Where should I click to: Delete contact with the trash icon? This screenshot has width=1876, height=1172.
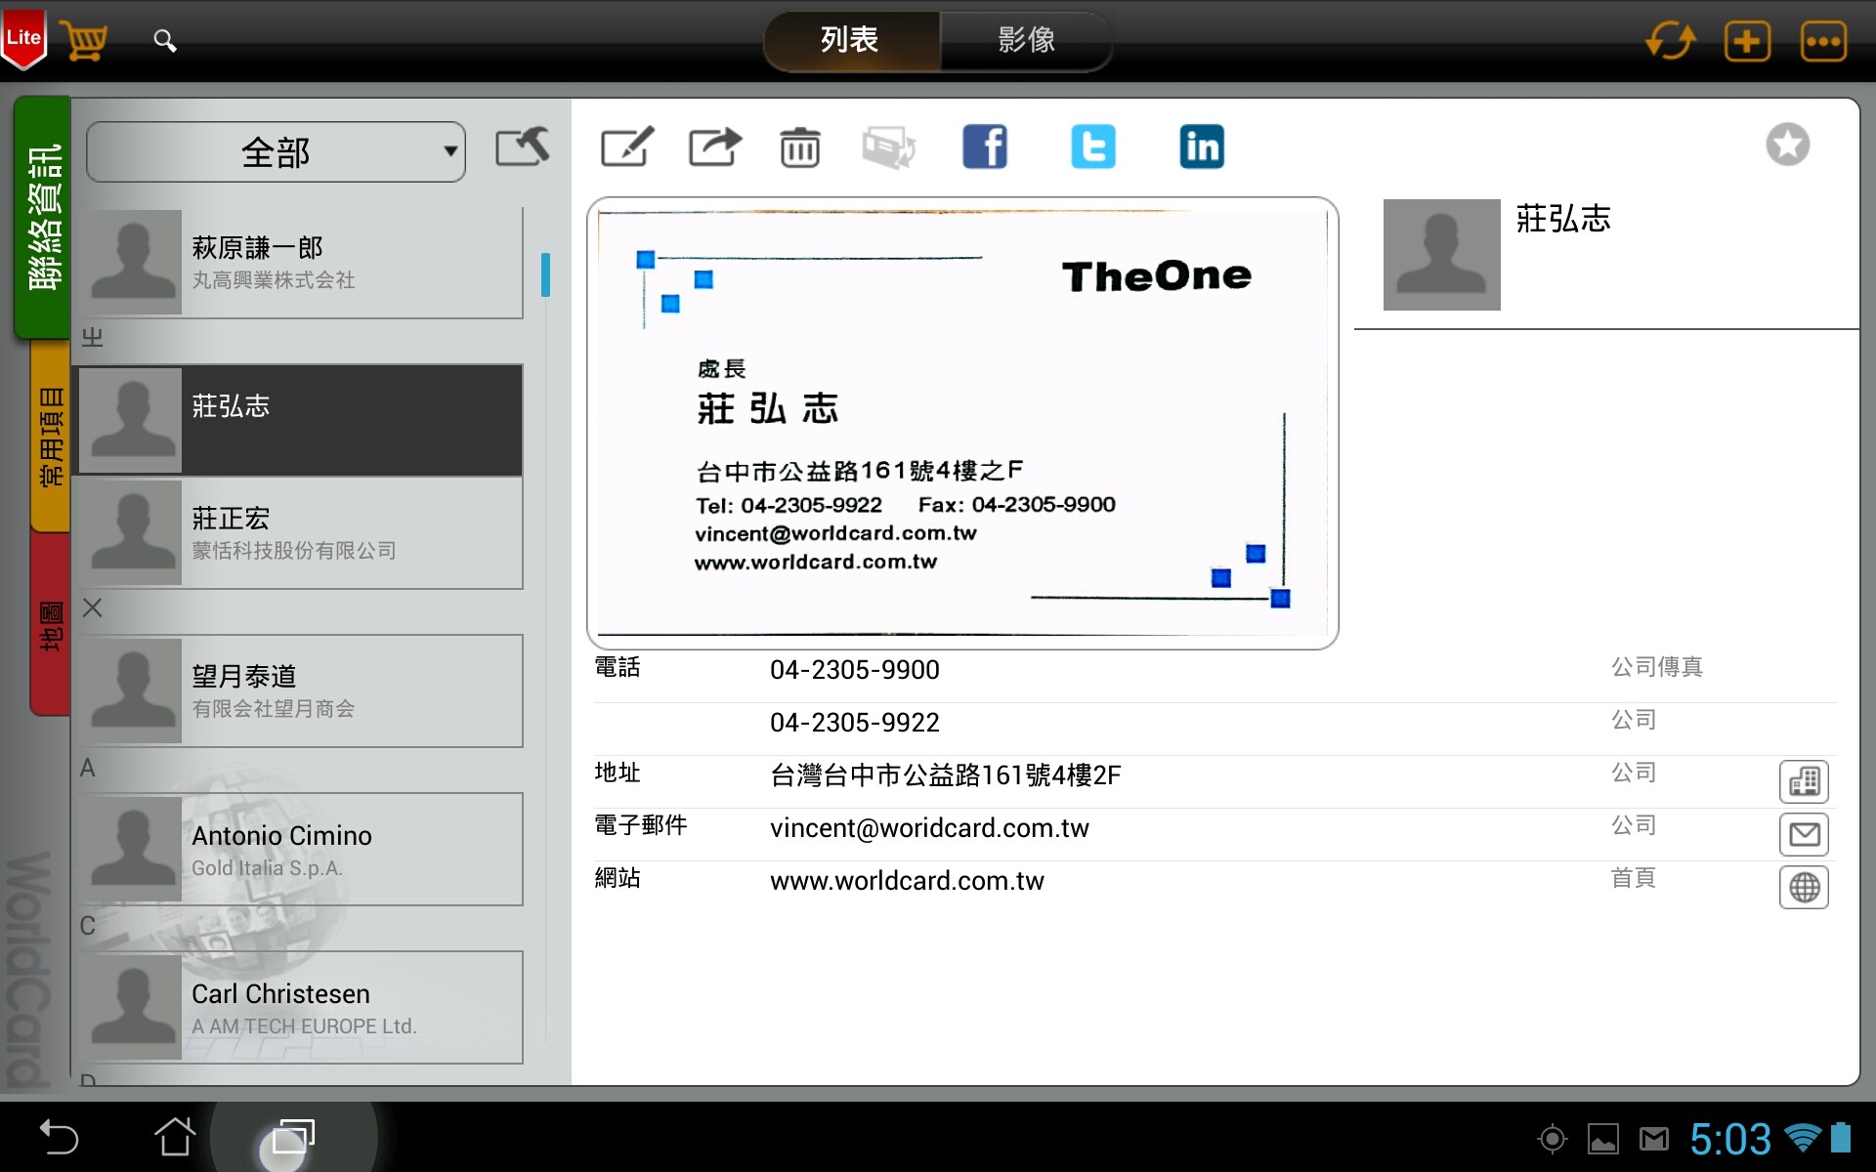799,148
